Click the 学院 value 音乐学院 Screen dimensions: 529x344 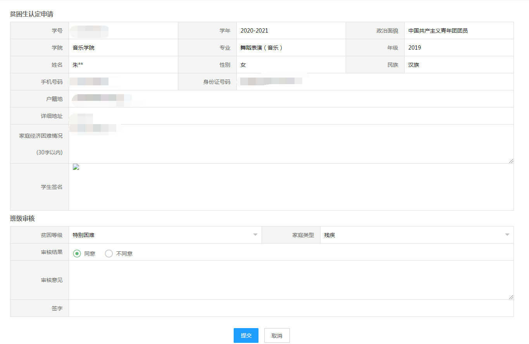point(84,48)
